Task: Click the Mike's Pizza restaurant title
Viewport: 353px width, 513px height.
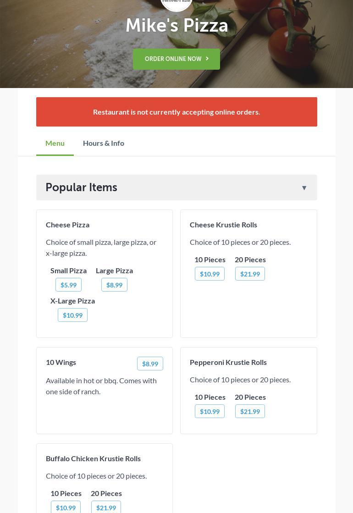Action: pos(176,26)
